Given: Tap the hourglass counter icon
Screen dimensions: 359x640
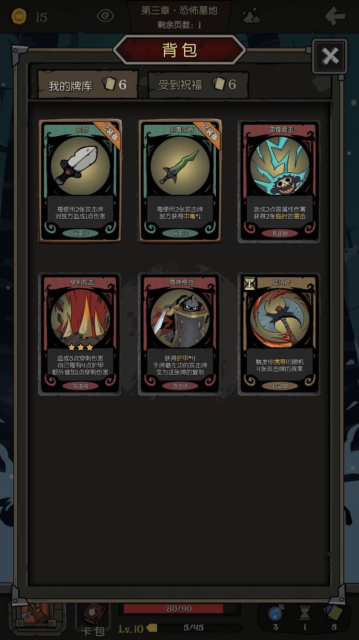Looking at the screenshot, I should click(x=304, y=613).
